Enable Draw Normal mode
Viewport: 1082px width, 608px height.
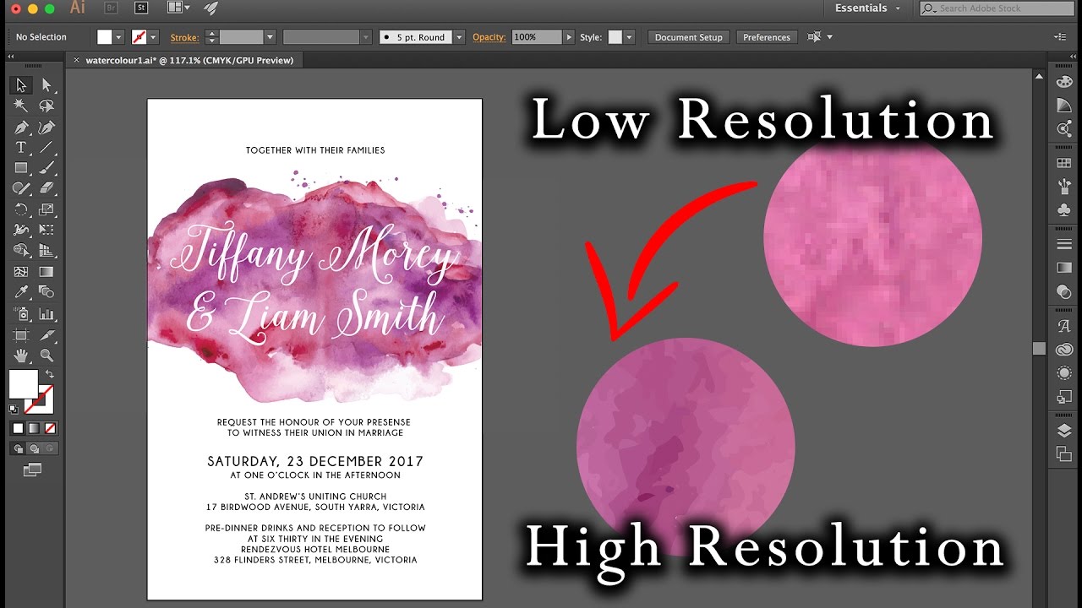(x=19, y=448)
